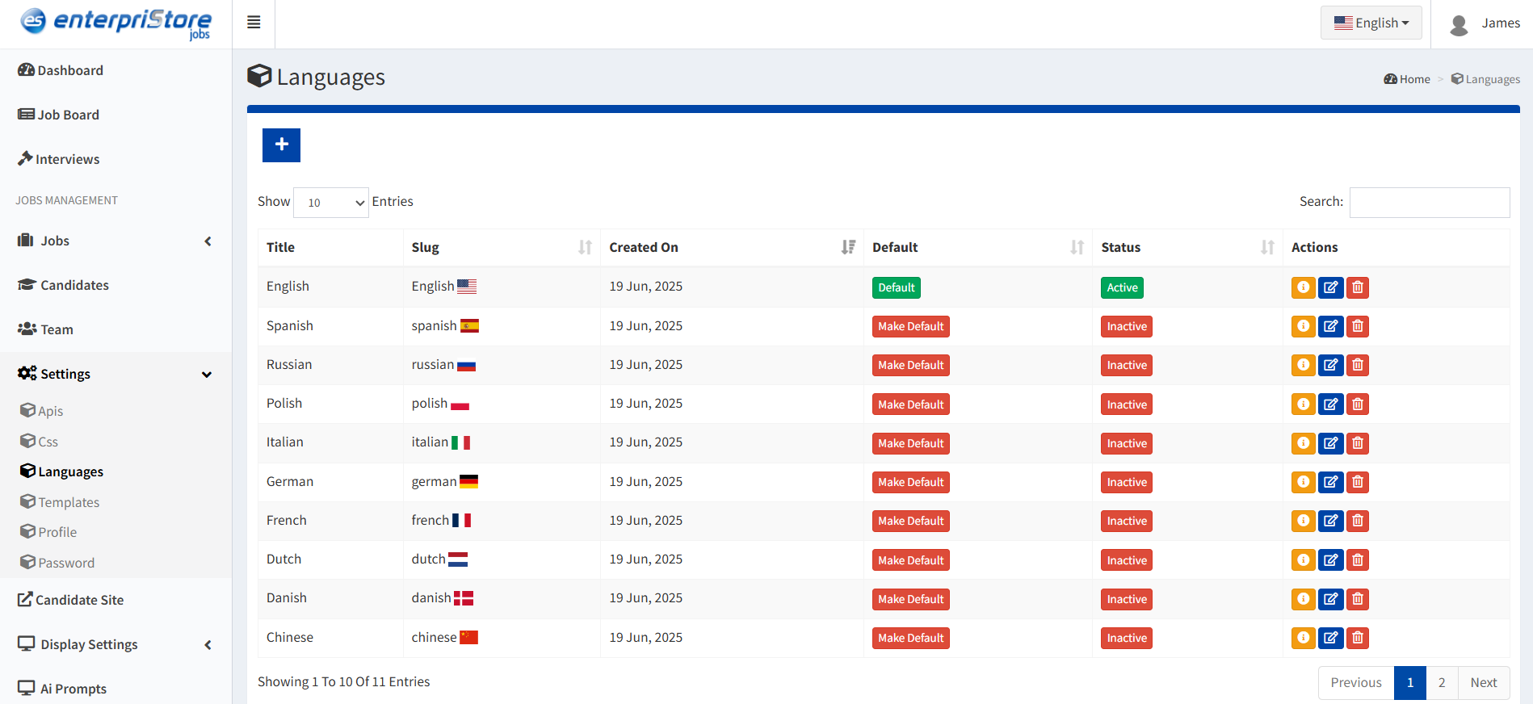Viewport: 1533px width, 704px height.
Task: Open Templates in the Settings submenu
Action: point(69,502)
